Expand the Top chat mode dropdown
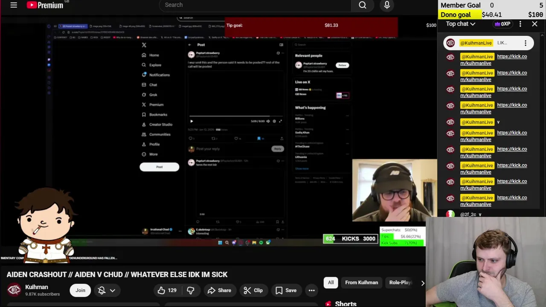 click(460, 24)
